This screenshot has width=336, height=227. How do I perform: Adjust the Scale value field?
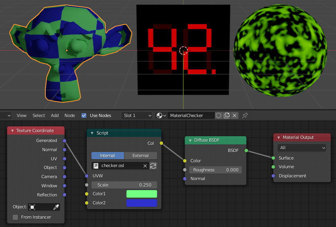tap(124, 185)
